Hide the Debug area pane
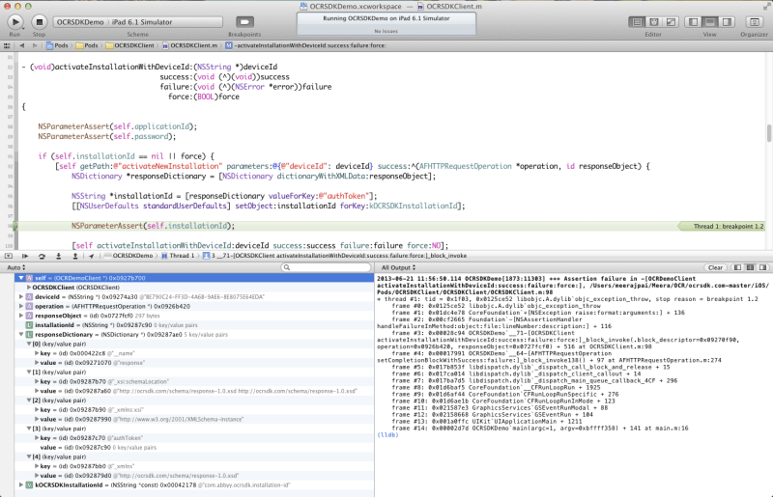Image resolution: width=773 pixels, height=497 pixels. click(x=710, y=22)
